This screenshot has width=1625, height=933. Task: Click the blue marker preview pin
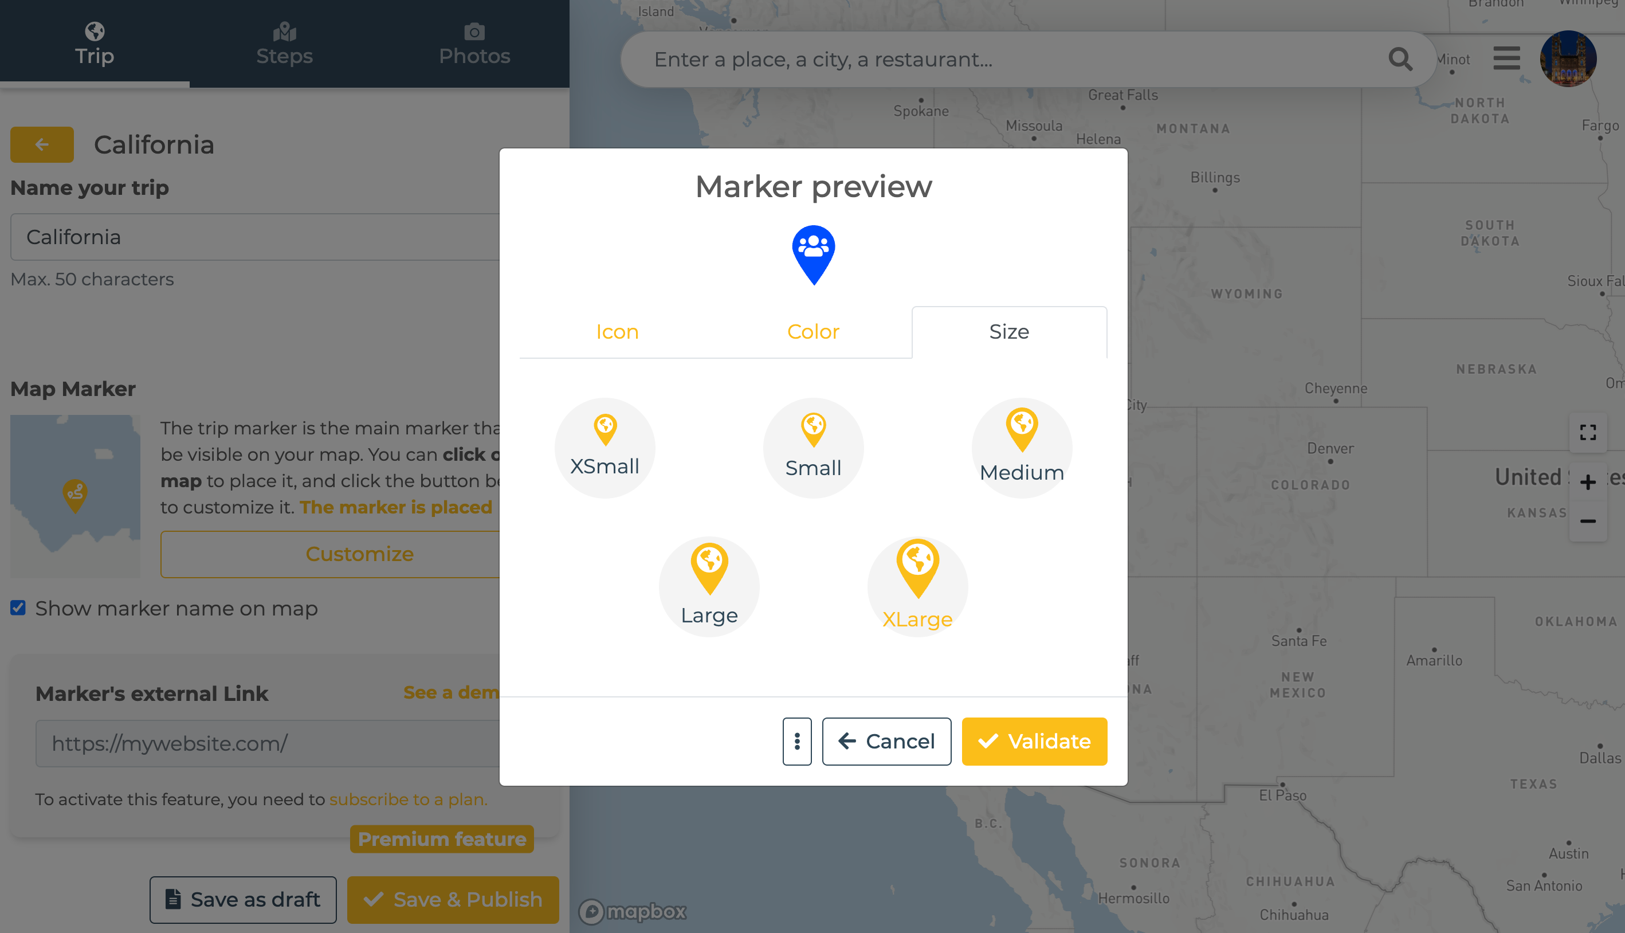click(x=813, y=254)
